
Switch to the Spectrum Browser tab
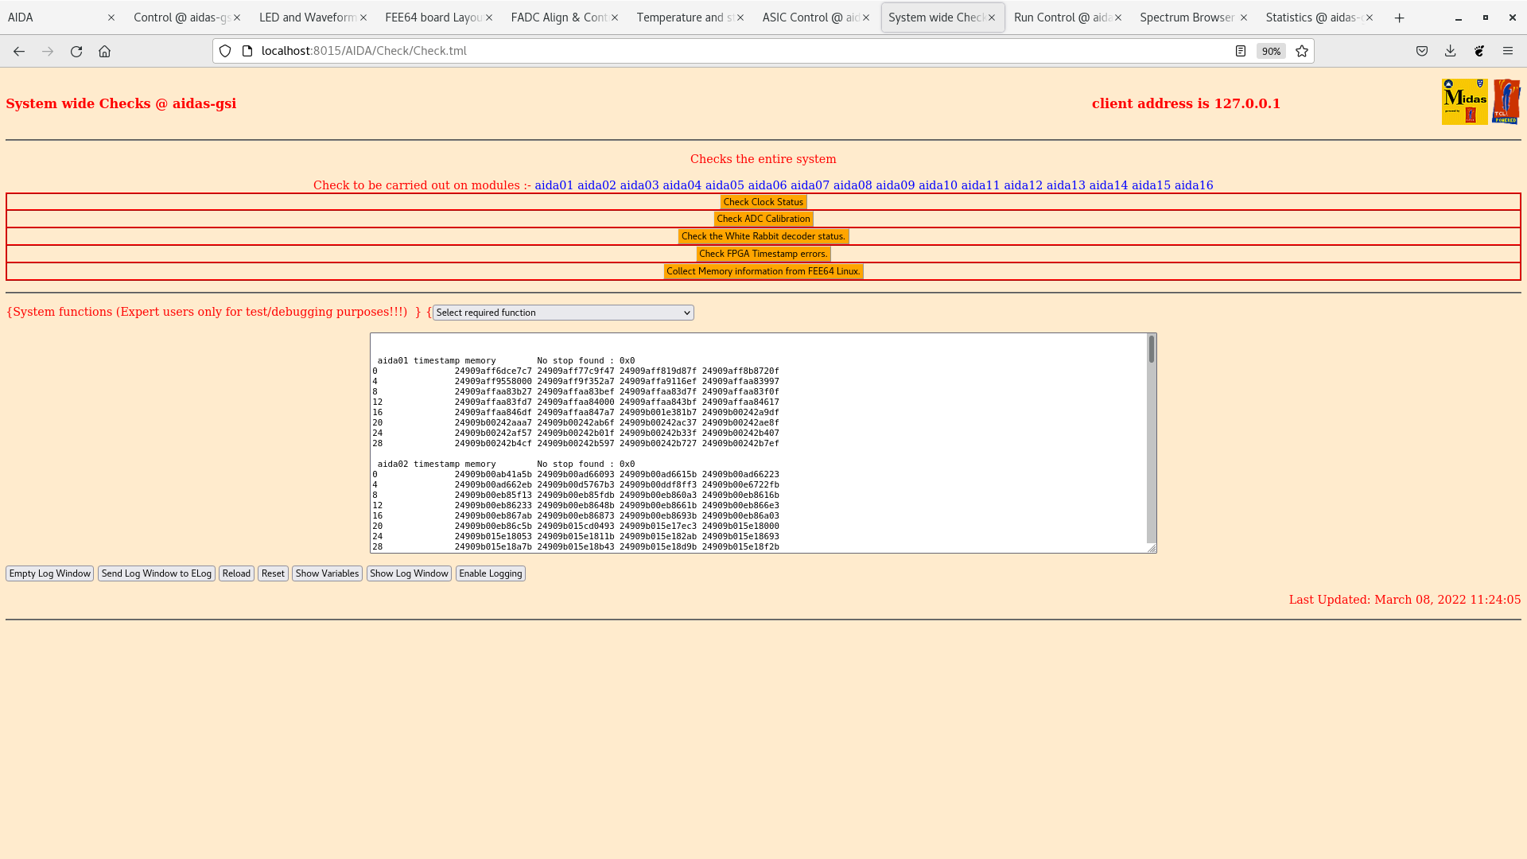(x=1187, y=17)
